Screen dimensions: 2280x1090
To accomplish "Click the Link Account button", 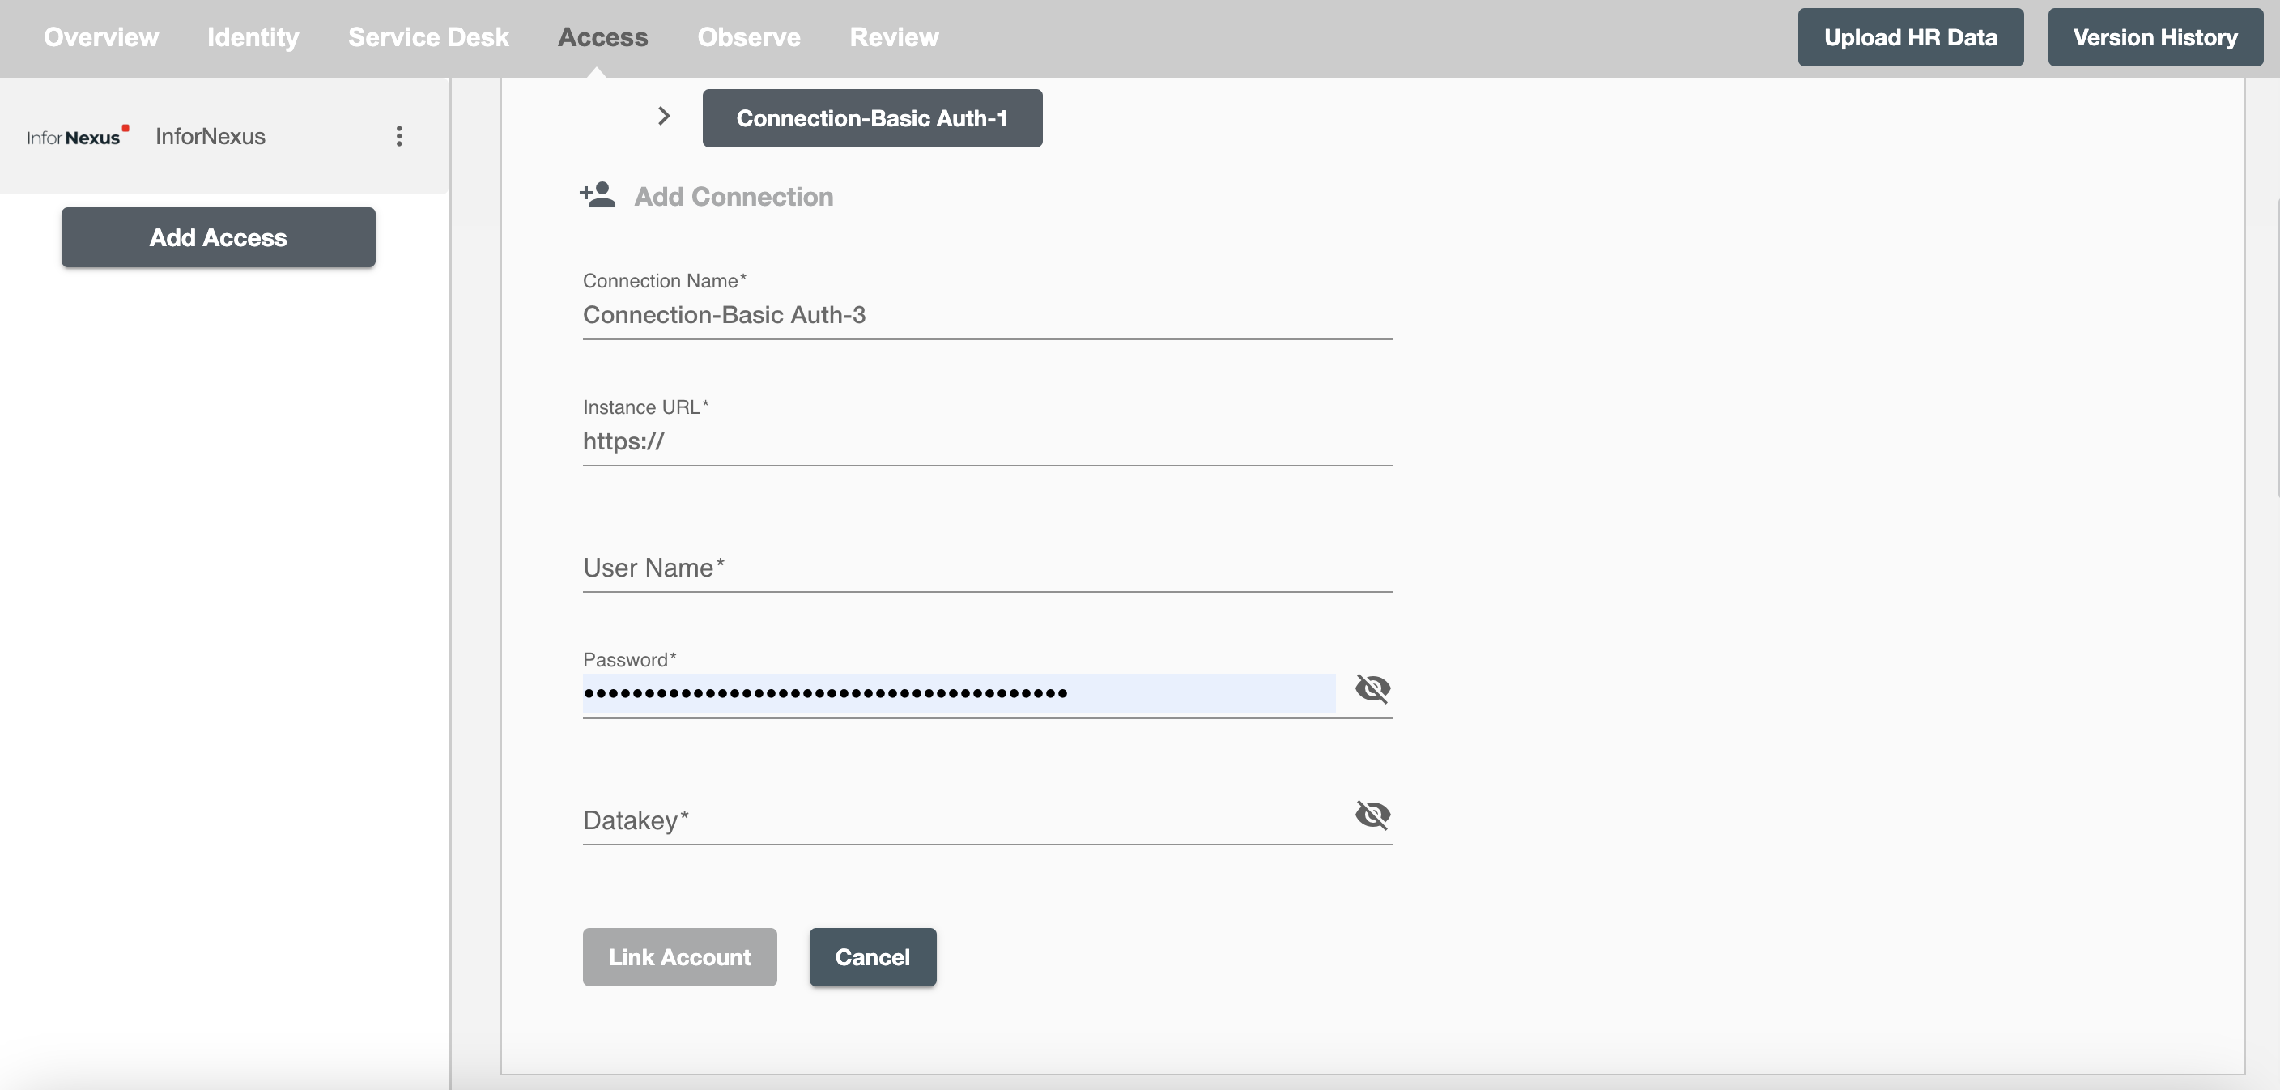I will point(680,956).
